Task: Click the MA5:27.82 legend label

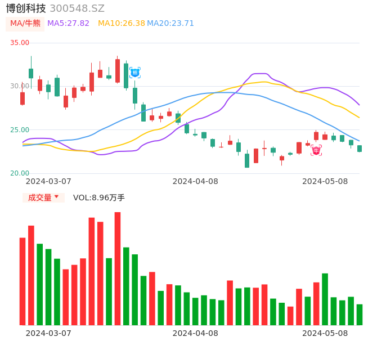Action: coord(68,23)
